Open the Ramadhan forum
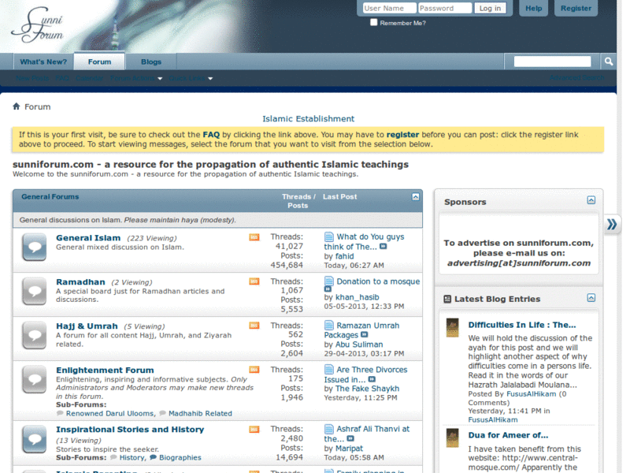Screen dimensions: 630x473 (x=80, y=282)
